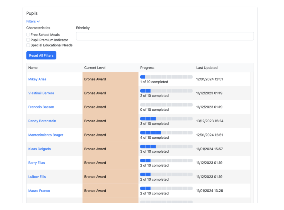Open Vlastimil Barrera pupil link
Viewport: 284px width, 210px height.
coord(41,93)
